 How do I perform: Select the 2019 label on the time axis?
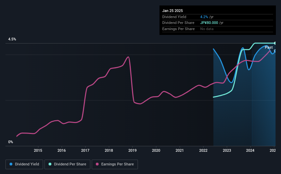click(x=132, y=150)
